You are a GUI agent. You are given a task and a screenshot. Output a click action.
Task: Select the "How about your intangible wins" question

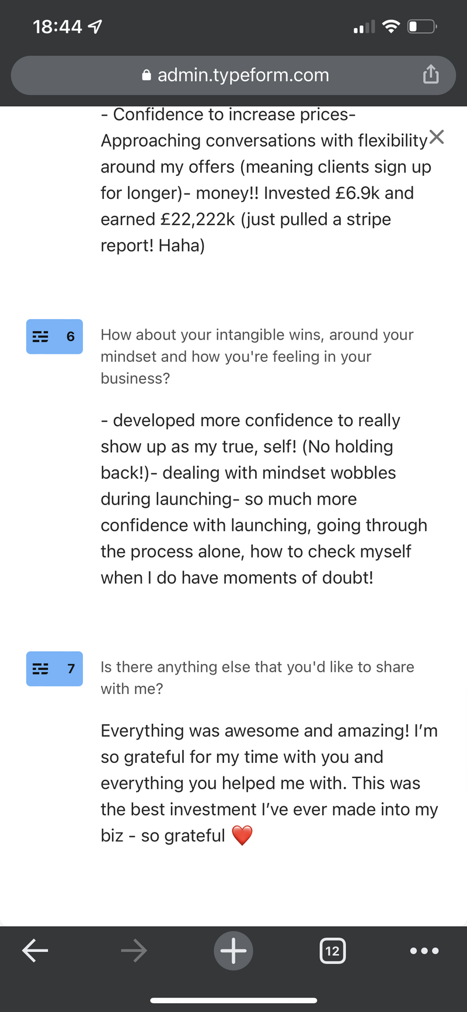(x=257, y=357)
